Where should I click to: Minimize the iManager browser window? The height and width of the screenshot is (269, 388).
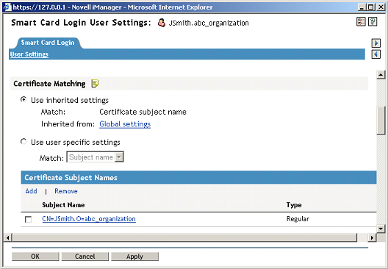(362, 7)
